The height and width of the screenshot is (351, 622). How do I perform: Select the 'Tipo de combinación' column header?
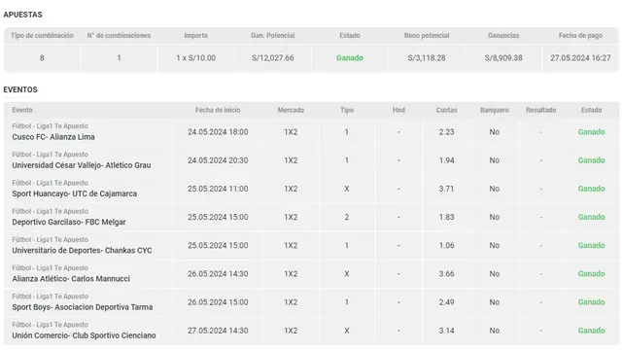tap(42, 35)
